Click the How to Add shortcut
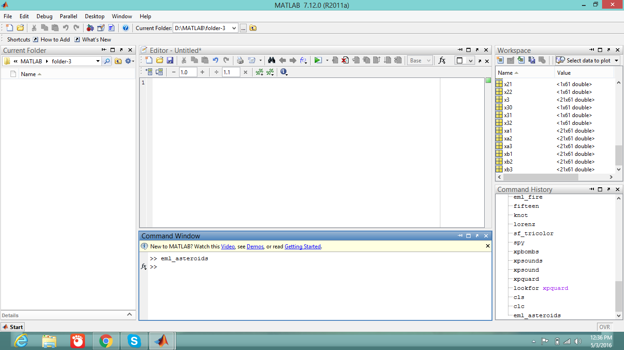This screenshot has width=624, height=350. tap(55, 39)
